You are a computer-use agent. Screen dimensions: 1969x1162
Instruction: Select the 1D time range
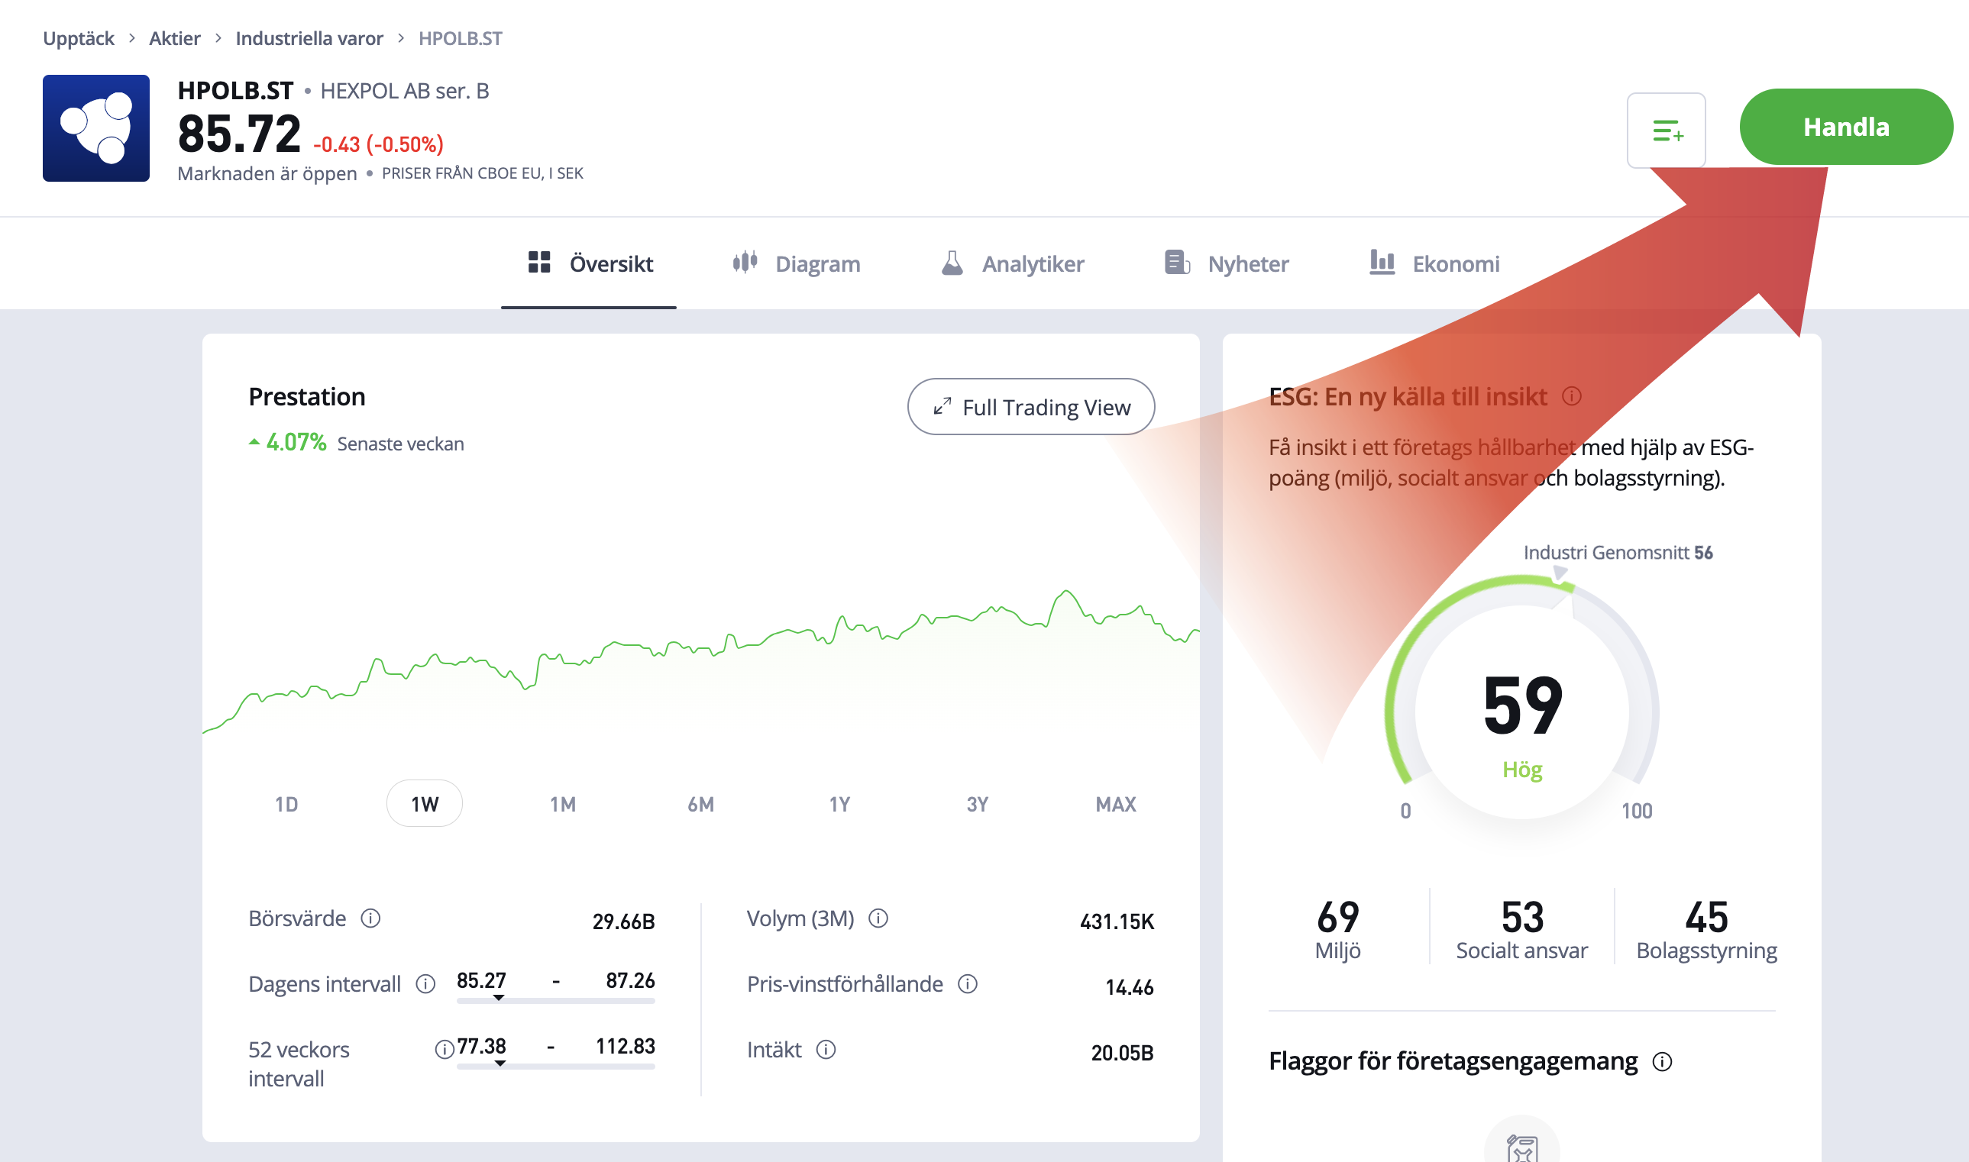point(286,804)
